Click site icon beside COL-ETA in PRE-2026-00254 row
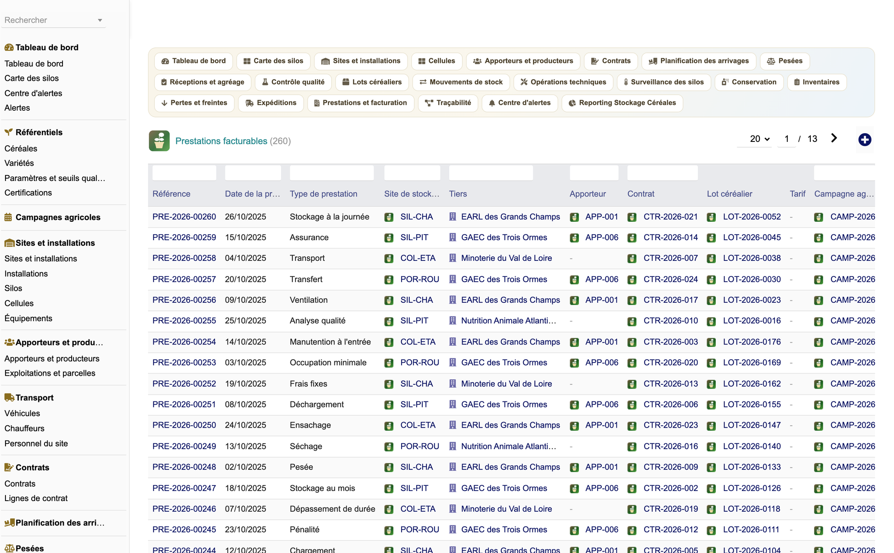894x553 pixels. tap(389, 342)
